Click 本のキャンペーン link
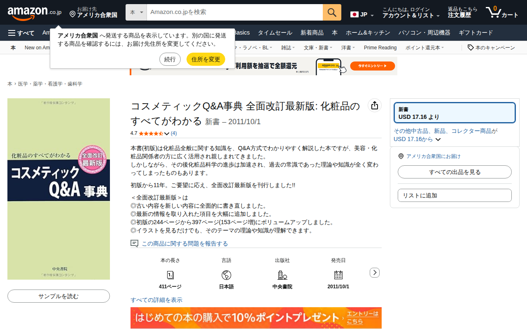Screen dimensions: 527x329 tap(495, 48)
